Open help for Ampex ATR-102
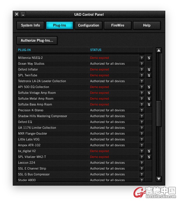The width and height of the screenshot is (178, 201). coord(142,145)
